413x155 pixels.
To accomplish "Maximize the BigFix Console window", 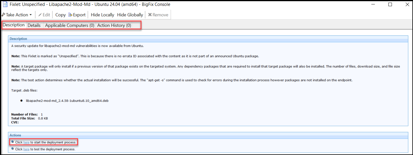I will click(390, 4).
